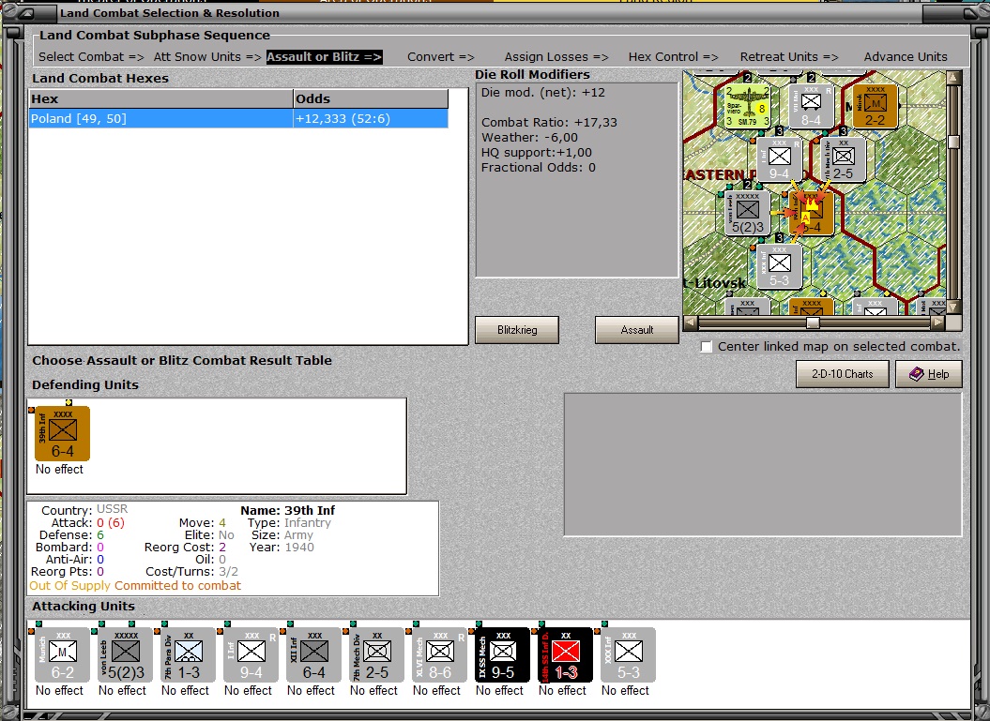Viewport: 990px width, 721px height.
Task: Select the I Inf 9-4 attacking unit
Action: pyautogui.click(x=251, y=654)
